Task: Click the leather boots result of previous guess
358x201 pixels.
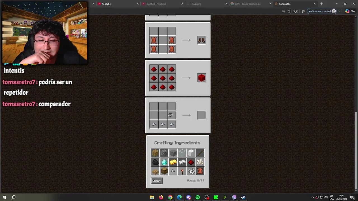Action: (x=201, y=40)
